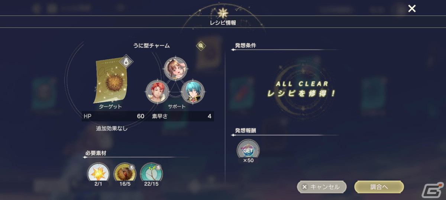Select the red-haired support character portrait

click(158, 91)
